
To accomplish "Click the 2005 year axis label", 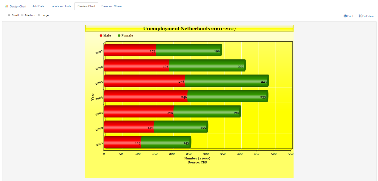I will click(x=99, y=83).
